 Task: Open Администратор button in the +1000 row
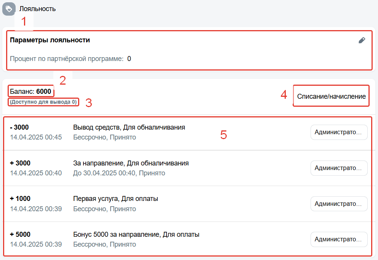click(x=339, y=204)
